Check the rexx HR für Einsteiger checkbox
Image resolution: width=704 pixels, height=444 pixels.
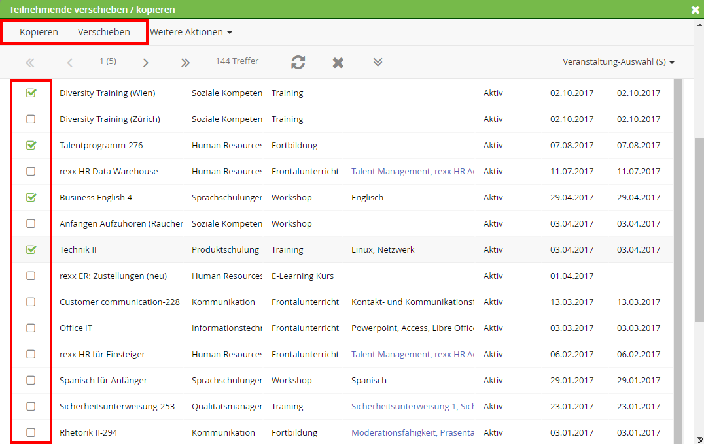point(31,354)
